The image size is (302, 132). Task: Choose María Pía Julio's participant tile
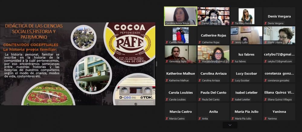(246, 111)
